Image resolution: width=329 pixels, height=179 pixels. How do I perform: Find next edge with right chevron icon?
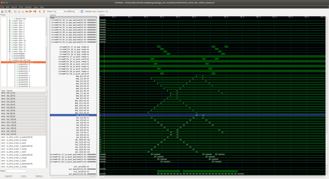coord(44,11)
